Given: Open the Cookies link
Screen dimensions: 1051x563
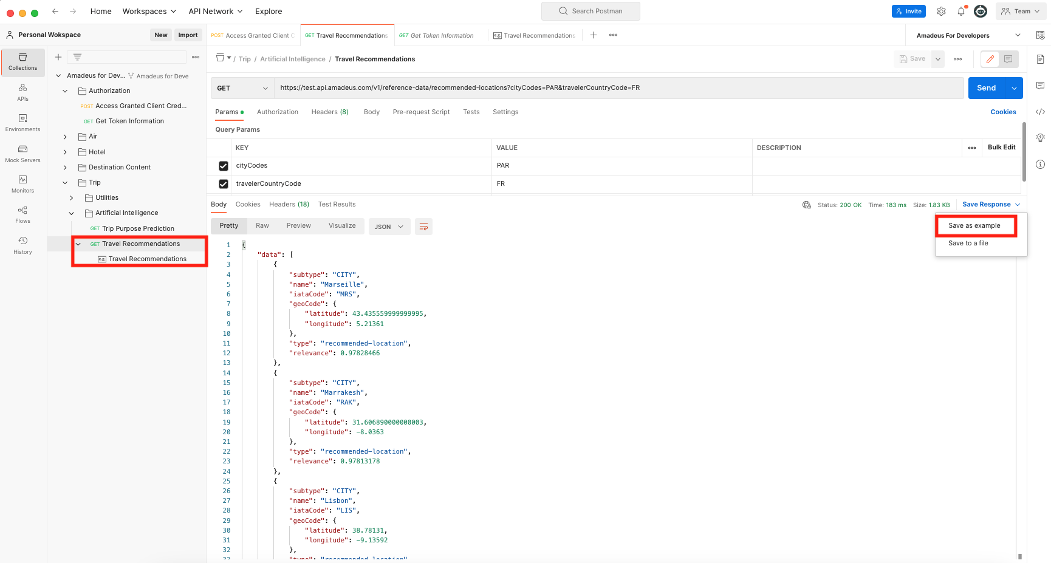Looking at the screenshot, I should [1003, 112].
